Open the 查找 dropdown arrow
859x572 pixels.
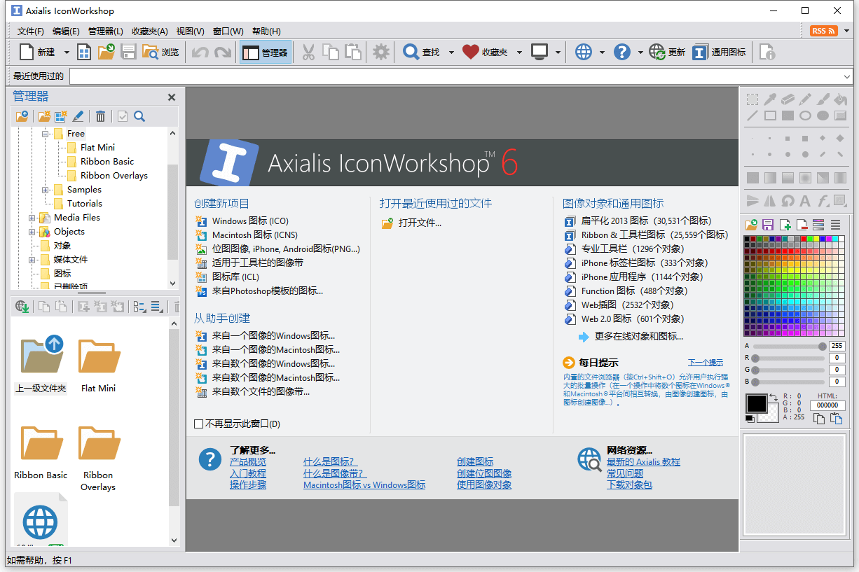[x=451, y=53]
